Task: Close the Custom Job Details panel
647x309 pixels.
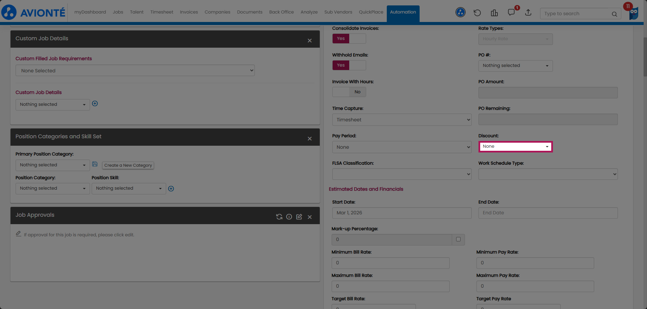Action: click(310, 41)
